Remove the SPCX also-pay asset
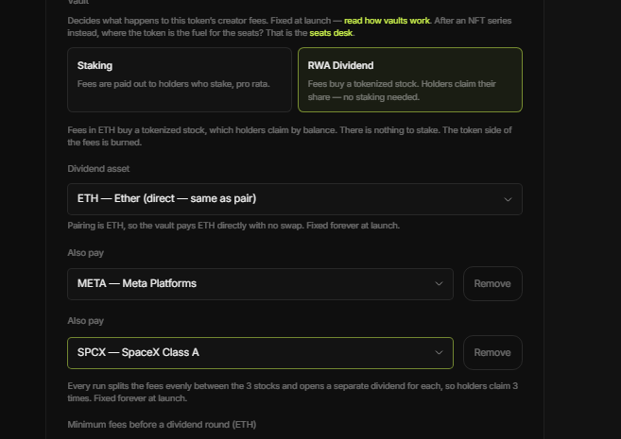The height and width of the screenshot is (439, 621). click(x=492, y=352)
